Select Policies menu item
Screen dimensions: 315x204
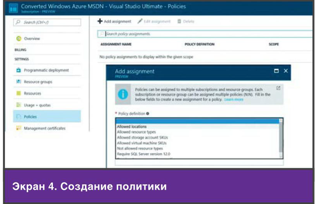pyautogui.click(x=47, y=116)
